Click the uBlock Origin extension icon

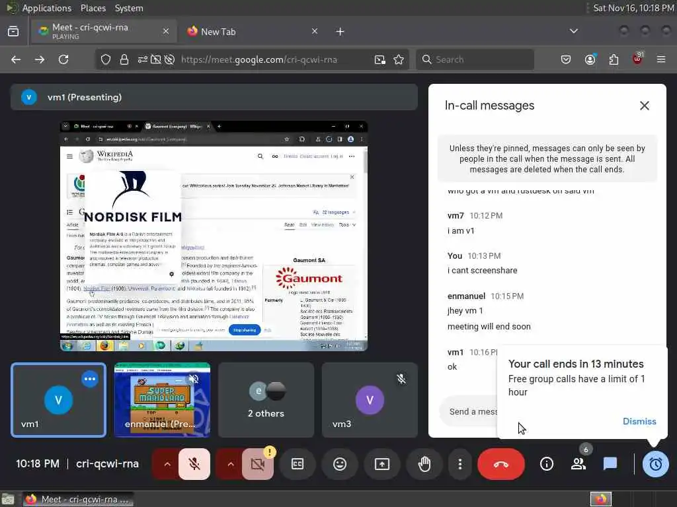(x=637, y=59)
